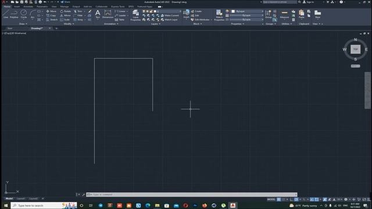Expand the Layers panel
372x209 pixels.
point(156,24)
